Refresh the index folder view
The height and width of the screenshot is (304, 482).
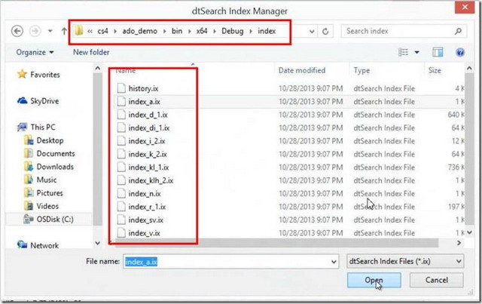click(x=325, y=31)
